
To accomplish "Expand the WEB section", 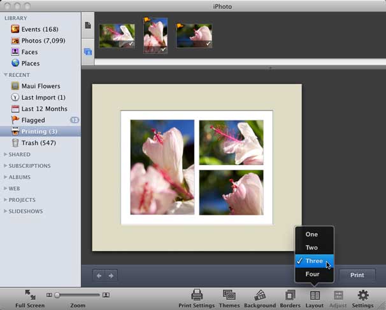I will [6, 188].
